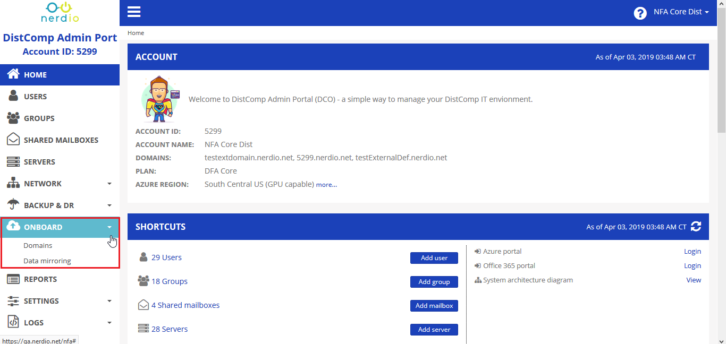Open the NFA Core Dist account dropdown
Viewport: 726px width, 344px height.
681,12
